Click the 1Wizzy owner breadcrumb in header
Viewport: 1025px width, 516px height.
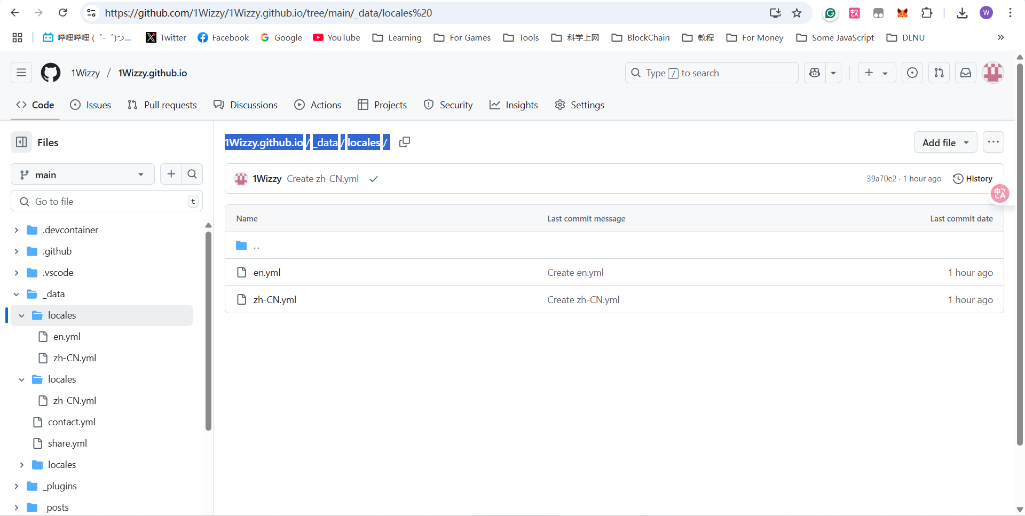[x=85, y=73]
